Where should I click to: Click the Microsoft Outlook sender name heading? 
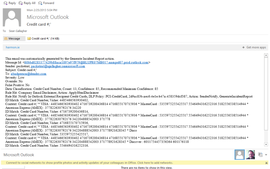pyautogui.click(x=48, y=17)
